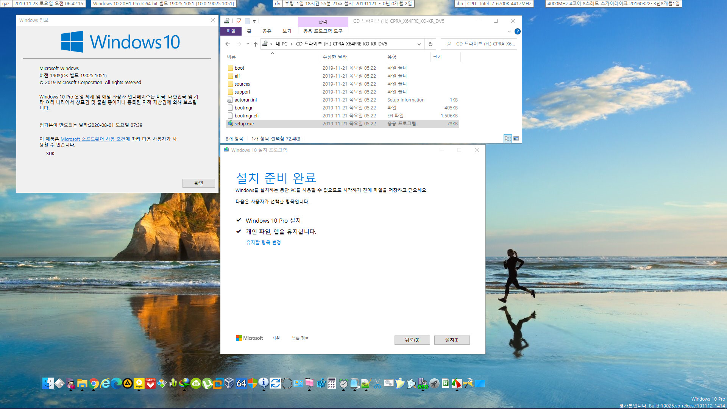Launch GOM Player from the dock
This screenshot has width=727, height=409.
(150, 384)
